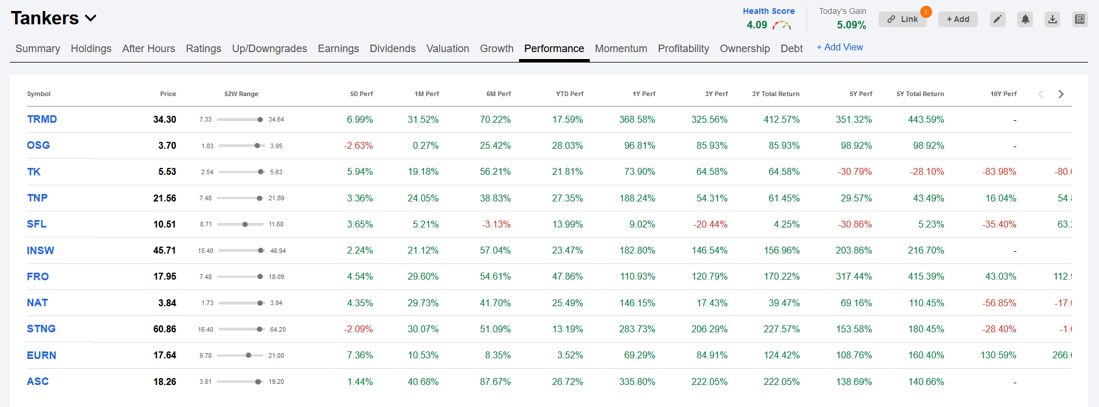Viewport: 1099px width, 407px height.
Task: Select the Valuation tab
Action: 448,49
